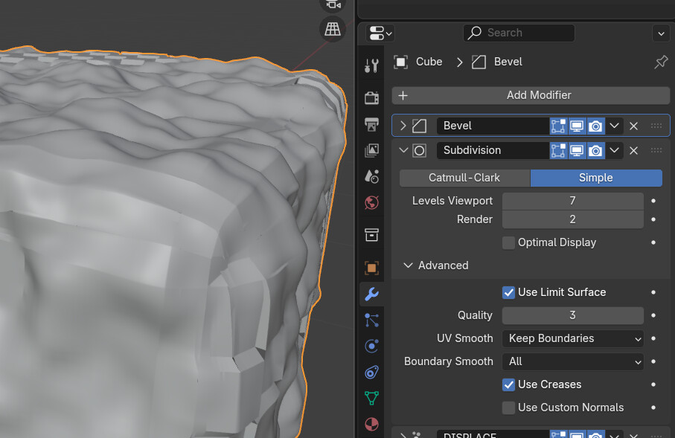This screenshot has height=438, width=675.
Task: Click the Bevel modifier icon in breadcrumb
Action: 479,62
